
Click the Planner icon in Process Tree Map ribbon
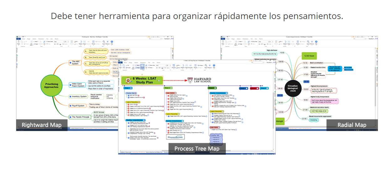click(x=195, y=65)
